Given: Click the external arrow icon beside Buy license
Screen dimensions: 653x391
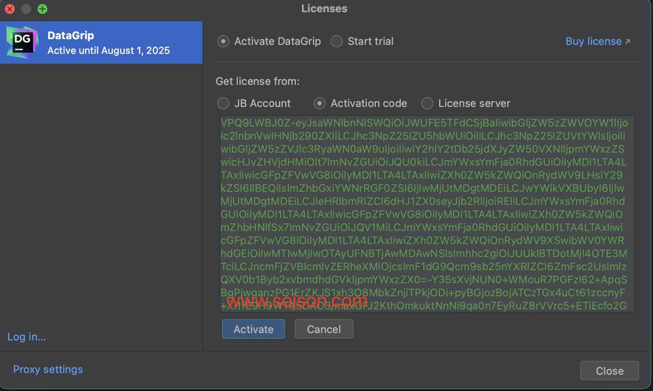Looking at the screenshot, I should [x=628, y=42].
